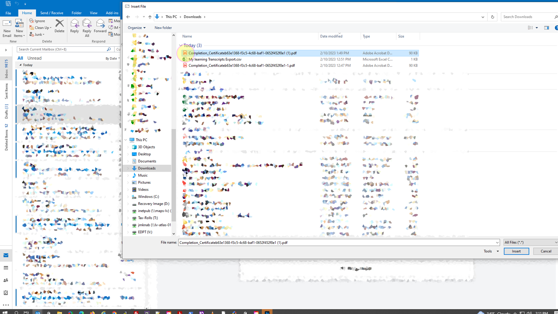Open the File menu
Screen dimensions: 558x314
[8, 13]
